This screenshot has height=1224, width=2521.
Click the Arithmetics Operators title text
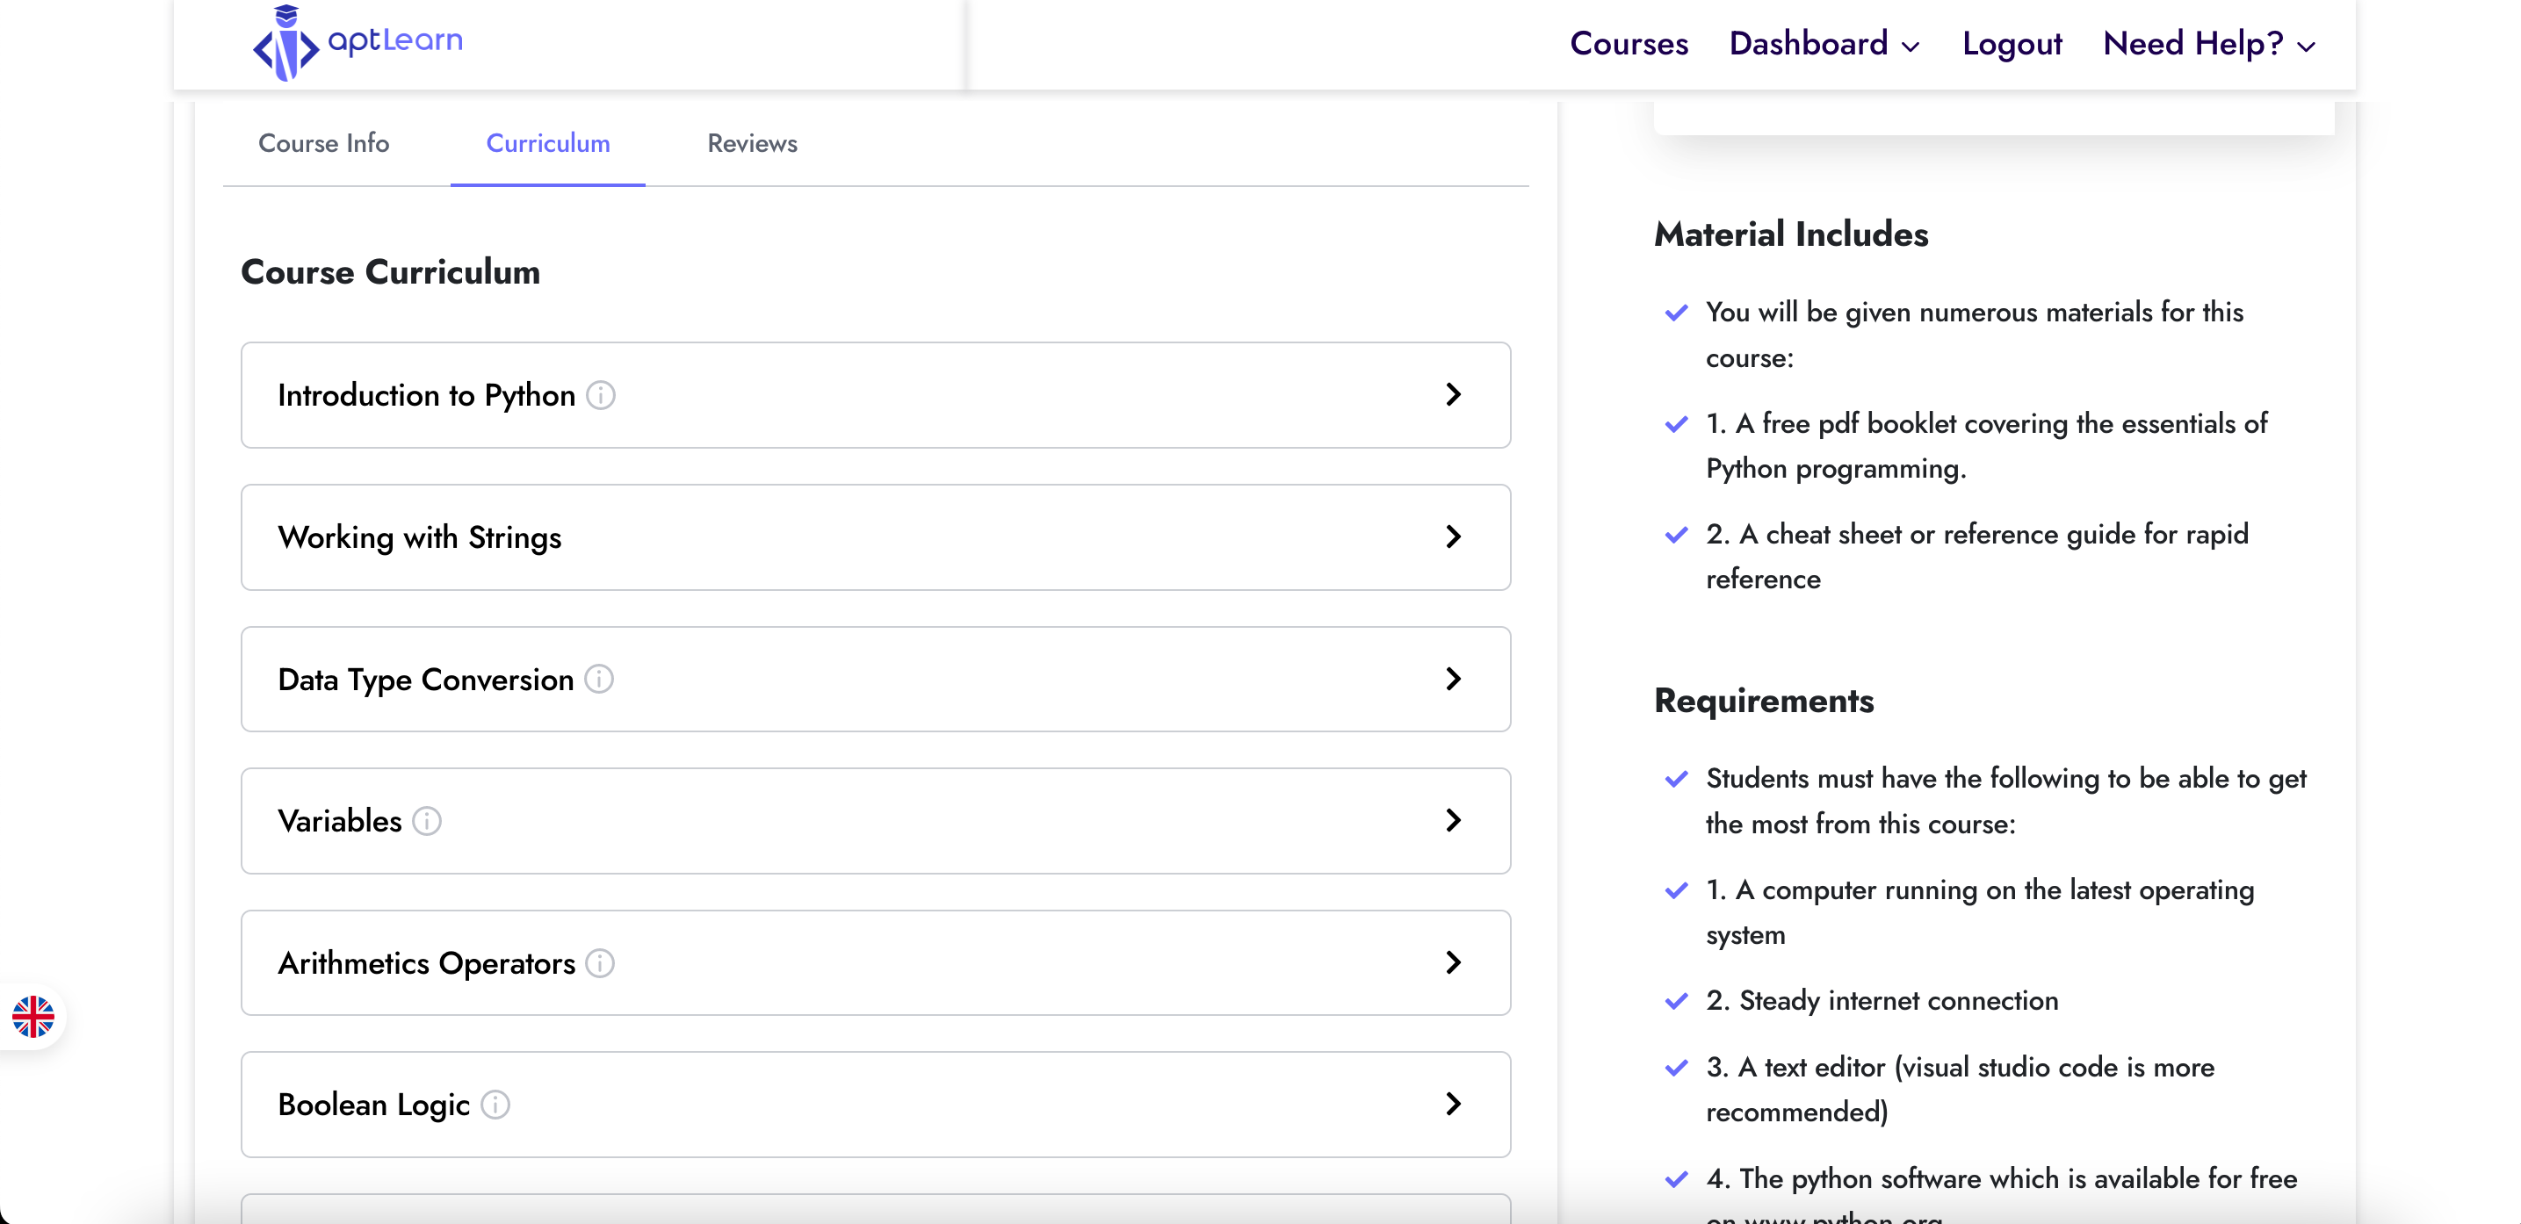tap(427, 962)
